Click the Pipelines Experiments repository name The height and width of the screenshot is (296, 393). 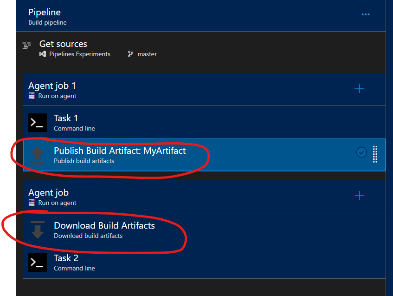click(x=80, y=54)
